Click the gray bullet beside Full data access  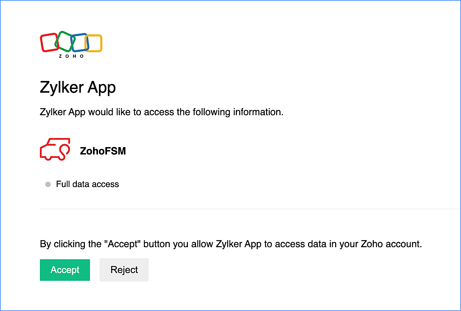pos(48,184)
